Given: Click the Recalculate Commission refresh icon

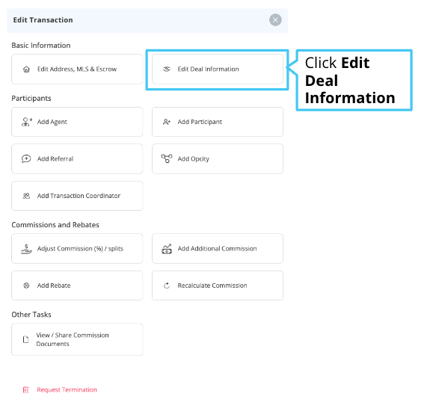Looking at the screenshot, I should [167, 285].
